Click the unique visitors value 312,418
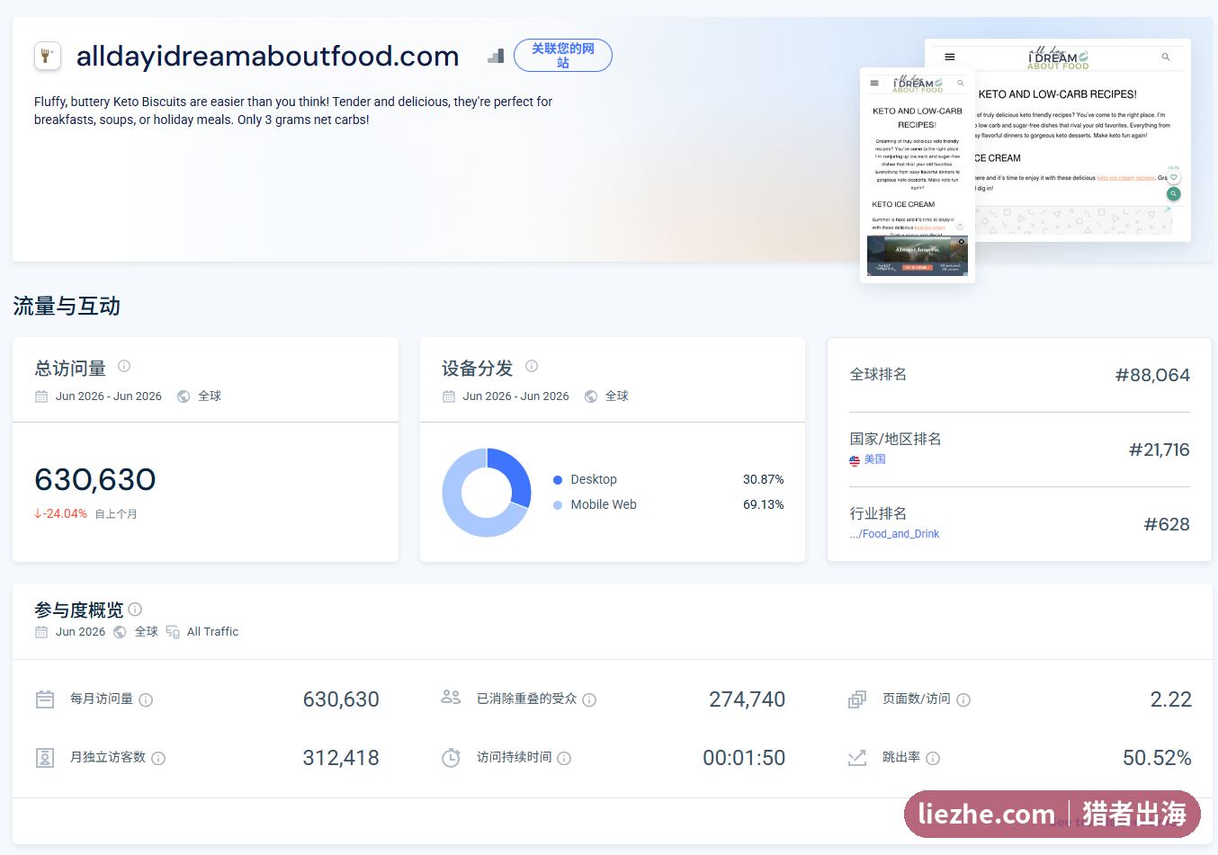 (341, 758)
